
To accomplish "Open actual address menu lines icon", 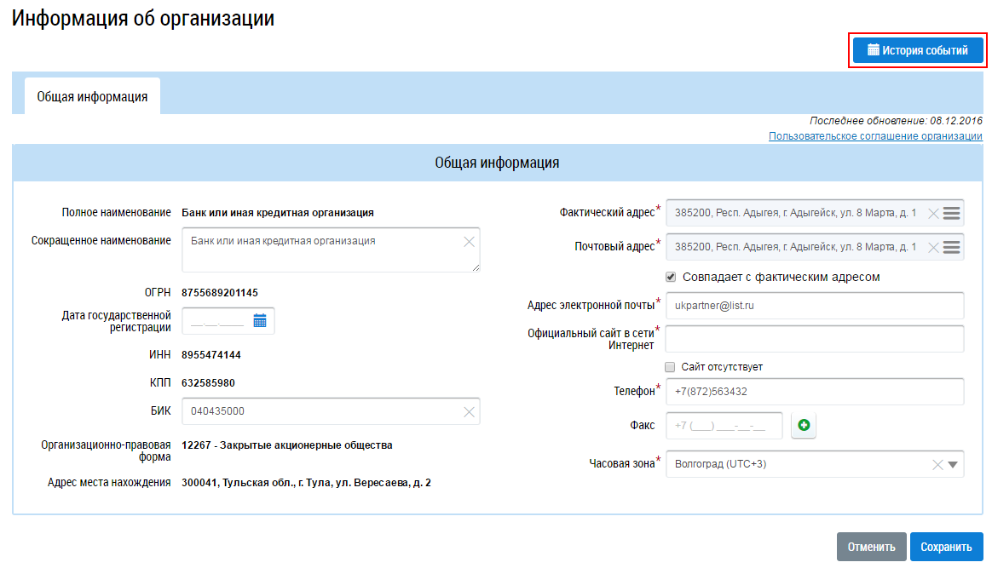I will [952, 213].
